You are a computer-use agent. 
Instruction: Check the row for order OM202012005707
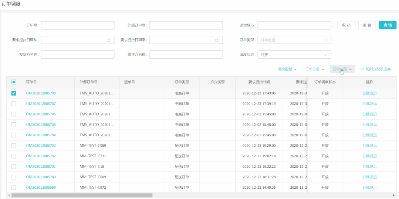click(14, 104)
